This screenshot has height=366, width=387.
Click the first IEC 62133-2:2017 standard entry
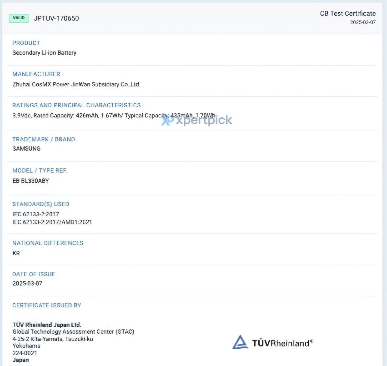click(36, 214)
